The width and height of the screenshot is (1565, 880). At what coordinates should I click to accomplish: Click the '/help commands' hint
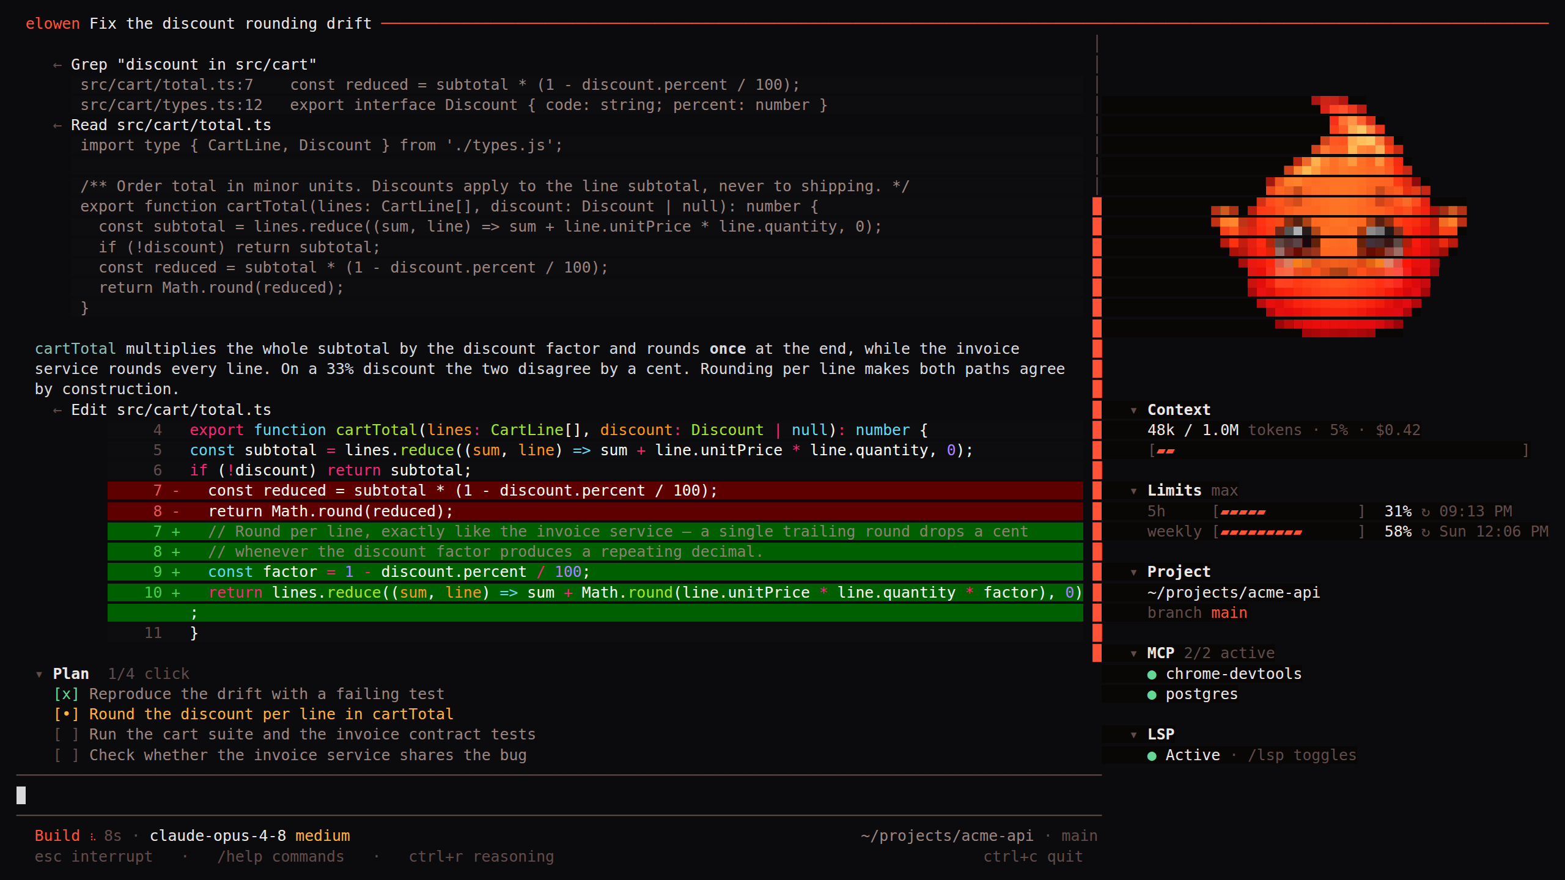click(281, 857)
